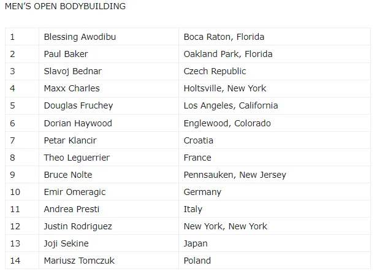Select the Justin Rodriguez name cell
Image resolution: width=374 pixels, height=271 pixels.
click(x=78, y=226)
